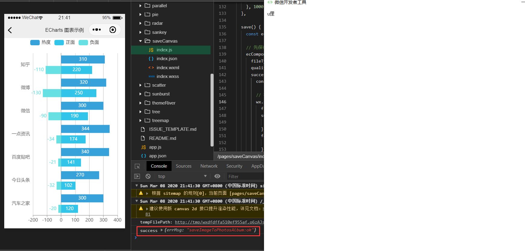The width and height of the screenshot is (525, 251).
Task: Switch to the AppData tab
Action: 257,166
